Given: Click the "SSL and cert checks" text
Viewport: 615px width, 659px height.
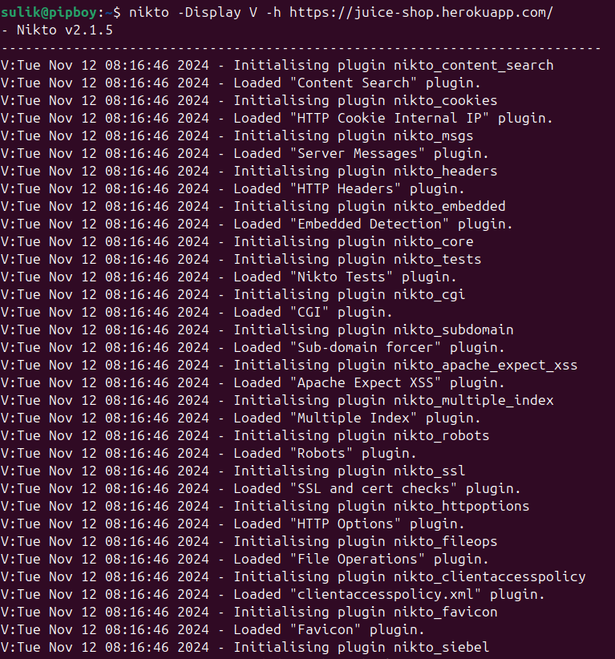Looking at the screenshot, I should (374, 489).
